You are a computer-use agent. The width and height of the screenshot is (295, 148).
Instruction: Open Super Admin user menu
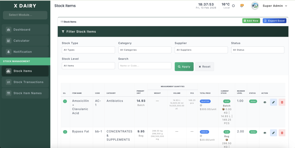click(x=275, y=6)
